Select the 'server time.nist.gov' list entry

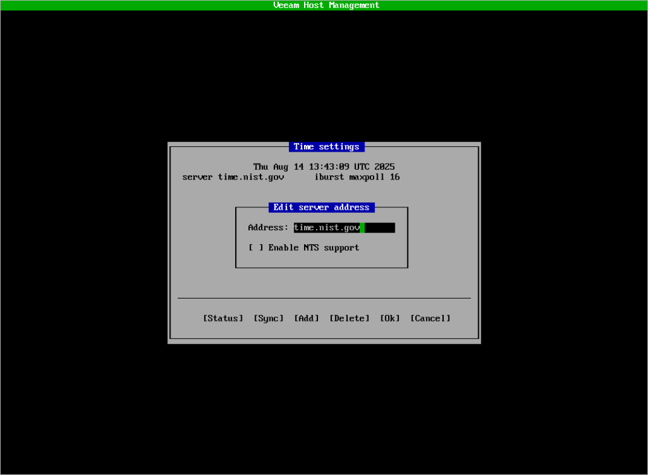[x=233, y=178]
